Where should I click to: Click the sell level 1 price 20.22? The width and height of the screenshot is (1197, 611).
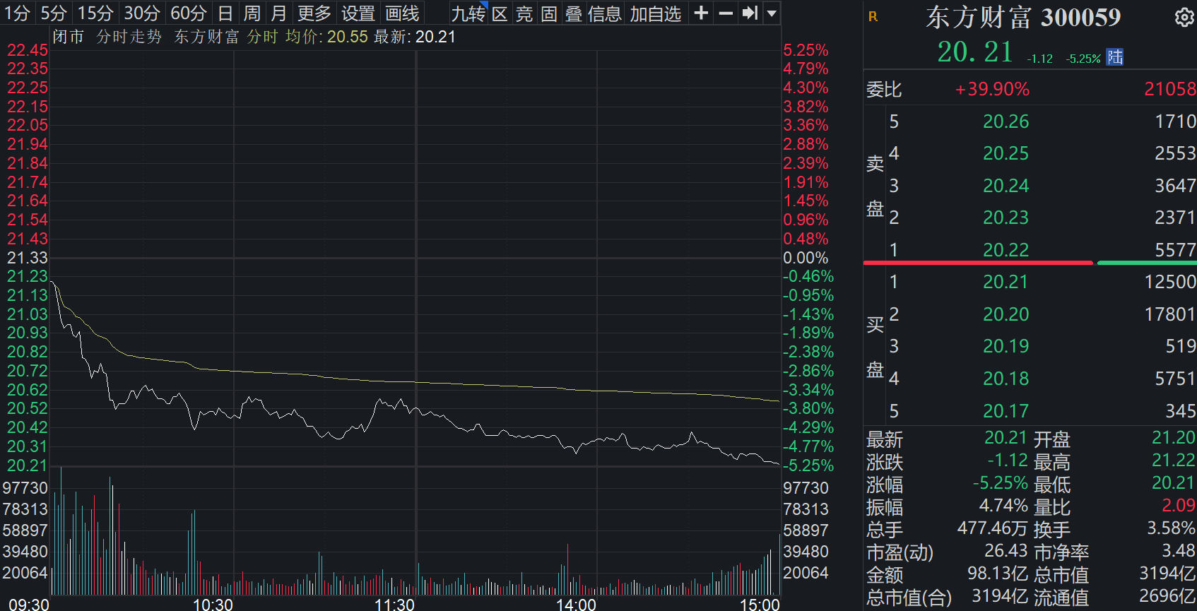click(1006, 250)
